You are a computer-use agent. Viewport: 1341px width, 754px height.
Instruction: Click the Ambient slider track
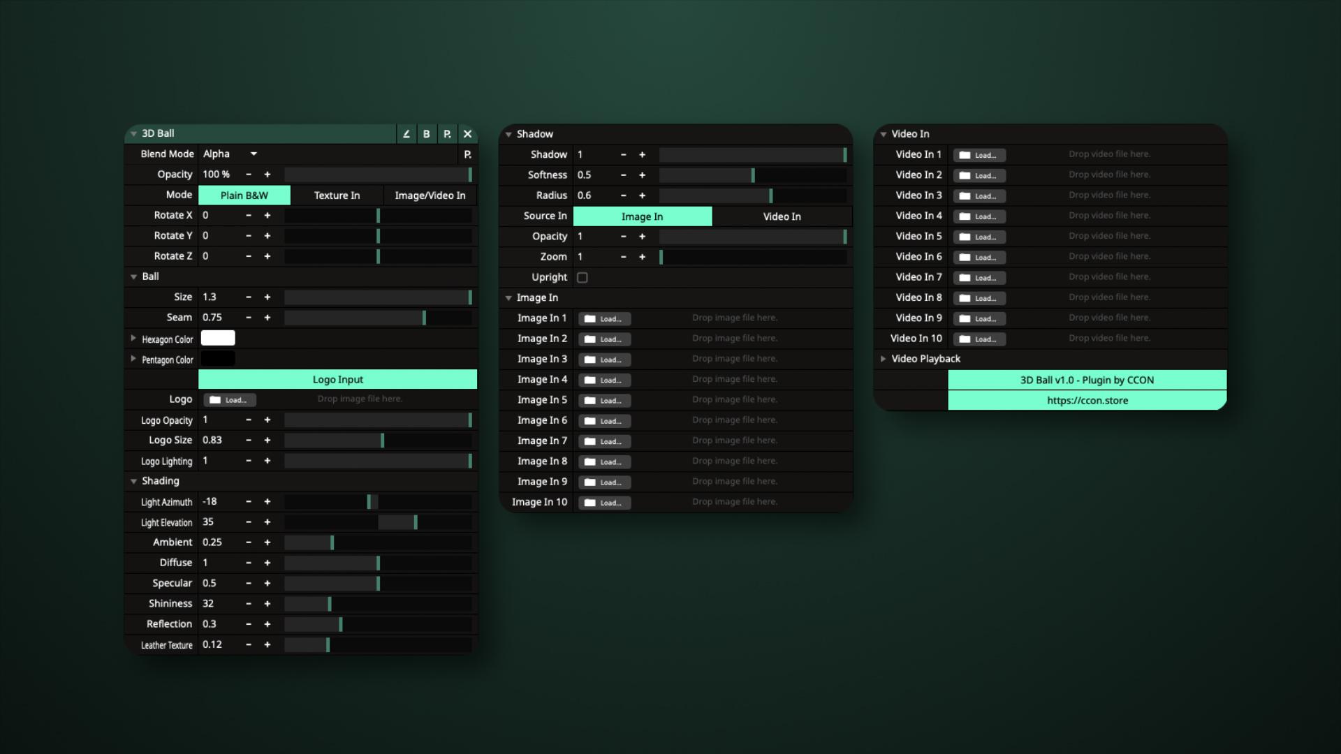tap(378, 542)
